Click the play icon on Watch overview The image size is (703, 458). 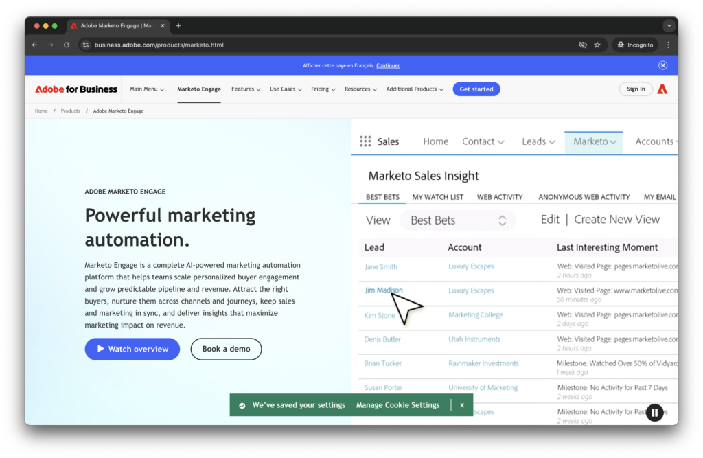point(101,349)
